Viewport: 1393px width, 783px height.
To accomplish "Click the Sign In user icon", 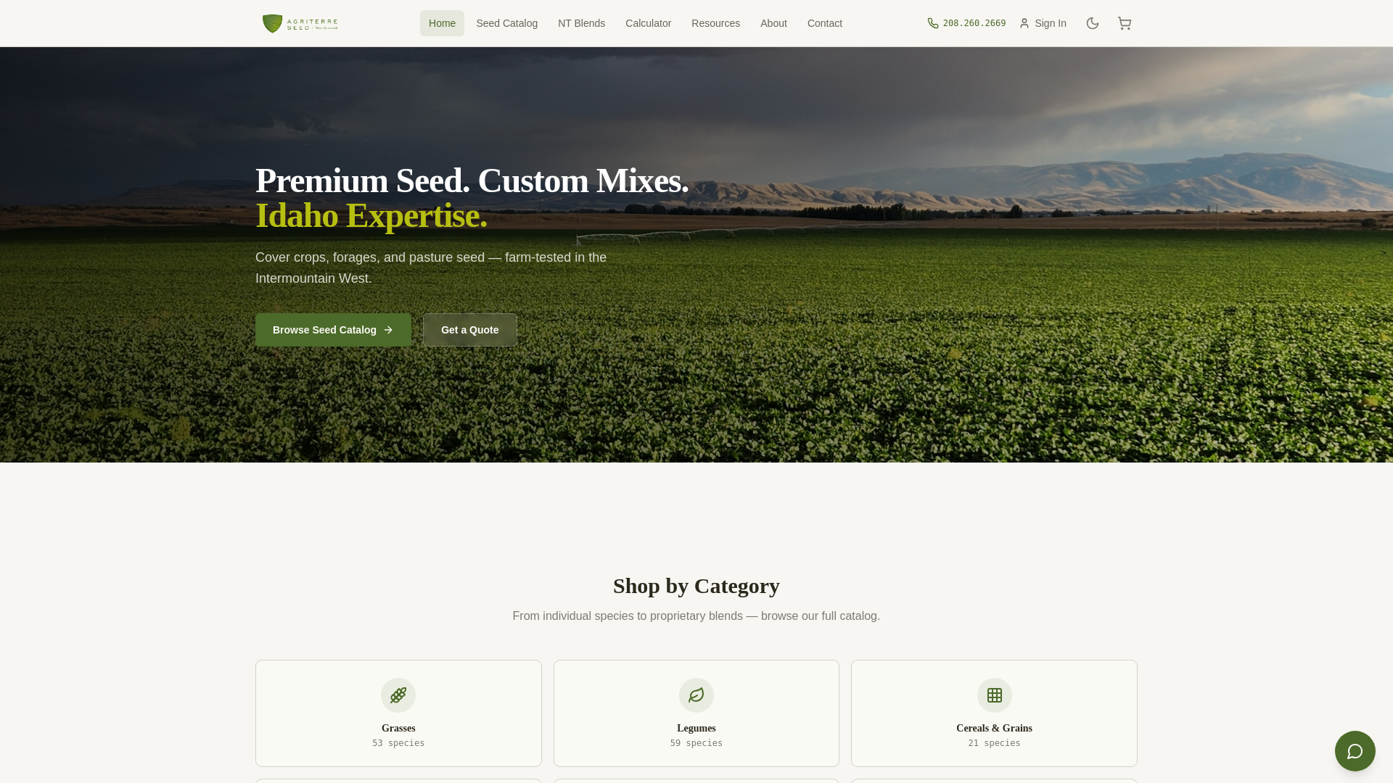I will coord(1024,23).
